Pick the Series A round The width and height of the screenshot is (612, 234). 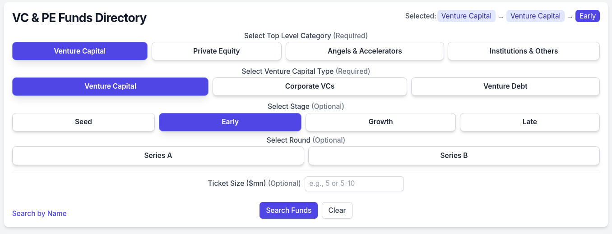[158, 156]
